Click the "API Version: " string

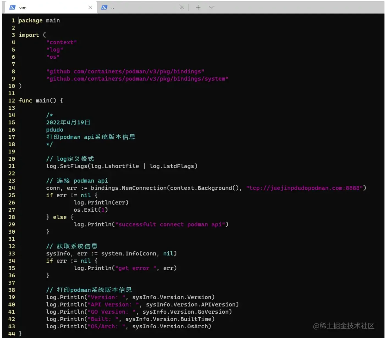tap(113, 305)
